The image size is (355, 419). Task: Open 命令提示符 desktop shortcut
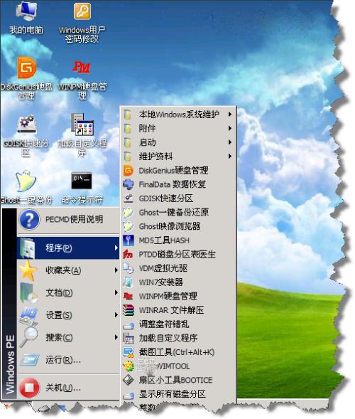(x=82, y=188)
